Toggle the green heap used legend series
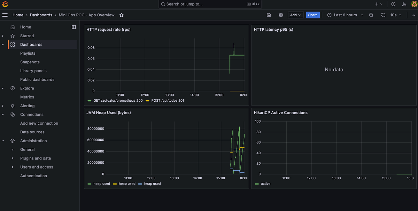The height and width of the screenshot is (211, 418). [x=102, y=183]
